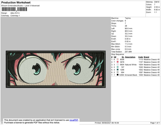Click the zoom value '1:1'

[x=155, y=12]
